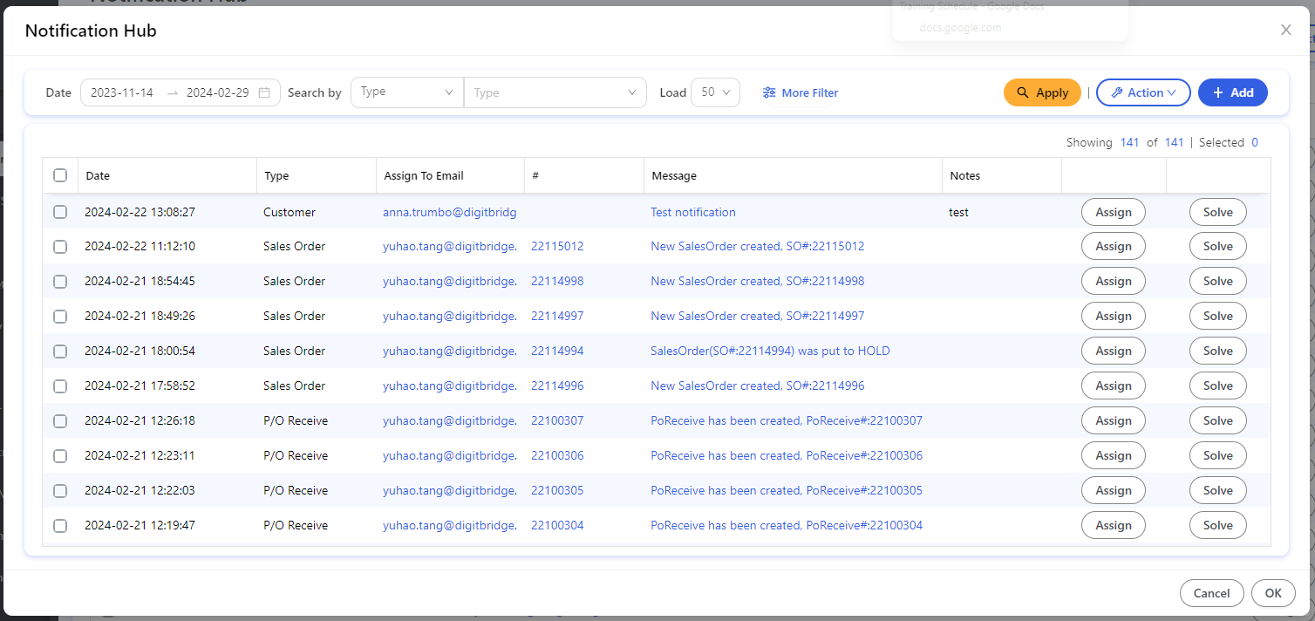Viewport: 1315px width, 621px height.
Task: Expand the Load 50 dropdown
Action: (714, 92)
